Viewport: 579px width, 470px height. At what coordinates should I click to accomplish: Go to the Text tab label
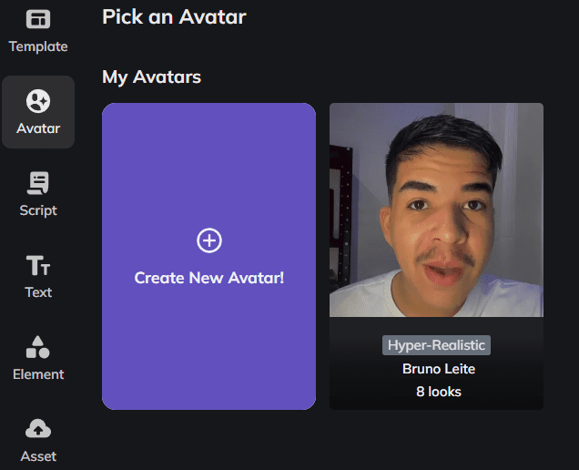[x=38, y=292]
